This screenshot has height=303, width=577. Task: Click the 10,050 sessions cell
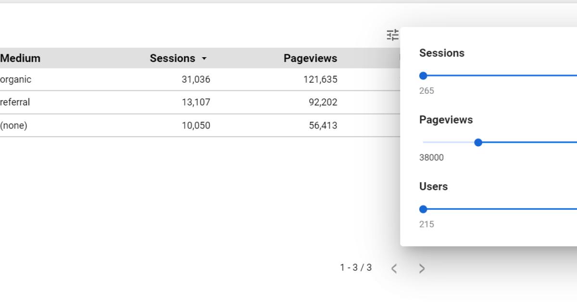pyautogui.click(x=196, y=126)
